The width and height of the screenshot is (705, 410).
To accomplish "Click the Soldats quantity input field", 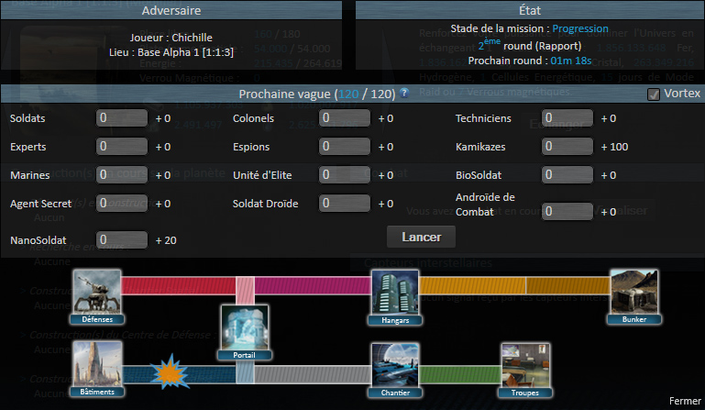I will tap(123, 118).
